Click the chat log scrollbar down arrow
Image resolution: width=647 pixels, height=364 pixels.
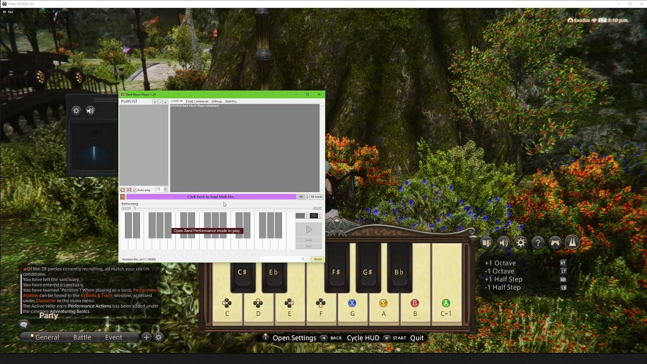coord(322,190)
